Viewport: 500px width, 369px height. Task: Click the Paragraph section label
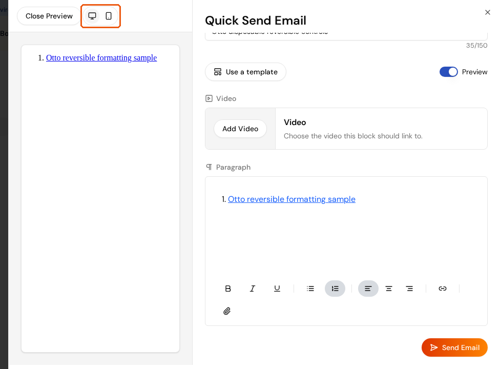233,168
